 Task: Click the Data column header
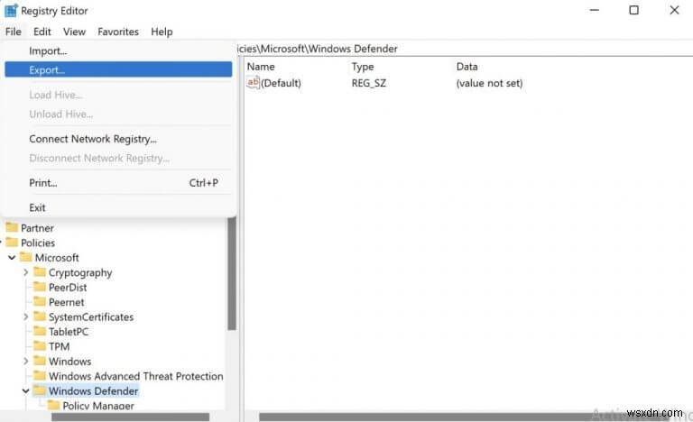point(467,67)
